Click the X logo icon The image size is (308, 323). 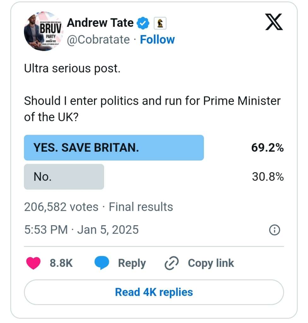274,23
